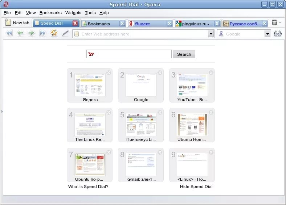Viewport: 286px width, 205px height.
Task: Close the Speed Dial tab
Action: 75,23
